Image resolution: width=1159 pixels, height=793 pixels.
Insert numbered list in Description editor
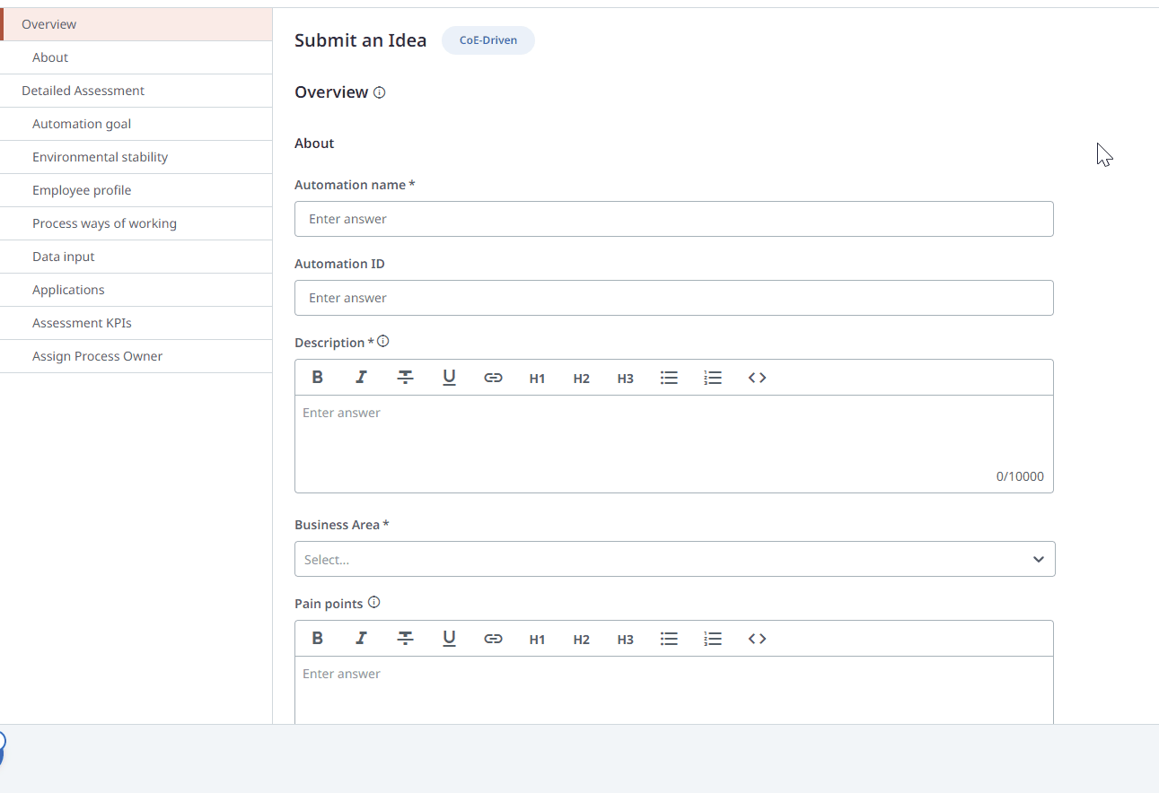[x=713, y=378]
